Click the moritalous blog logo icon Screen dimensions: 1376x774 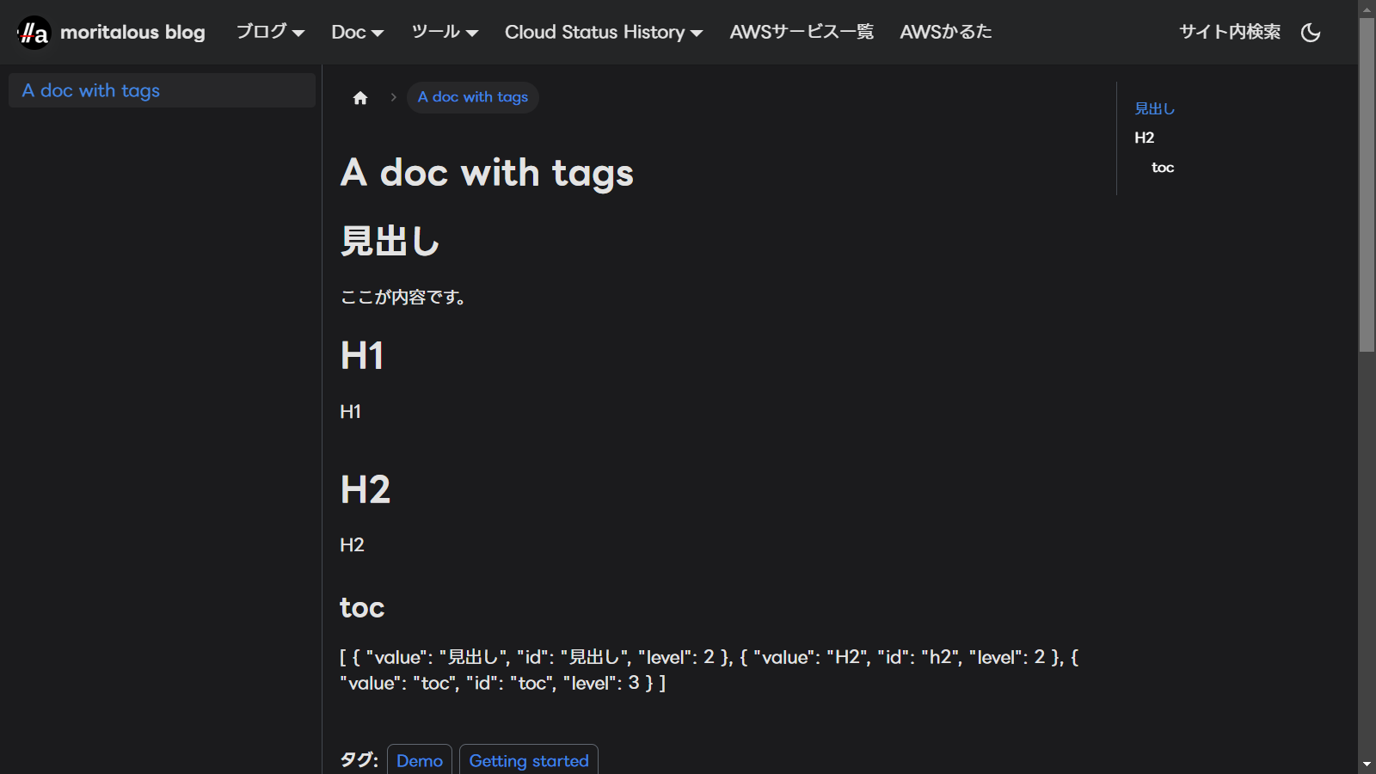coord(34,33)
